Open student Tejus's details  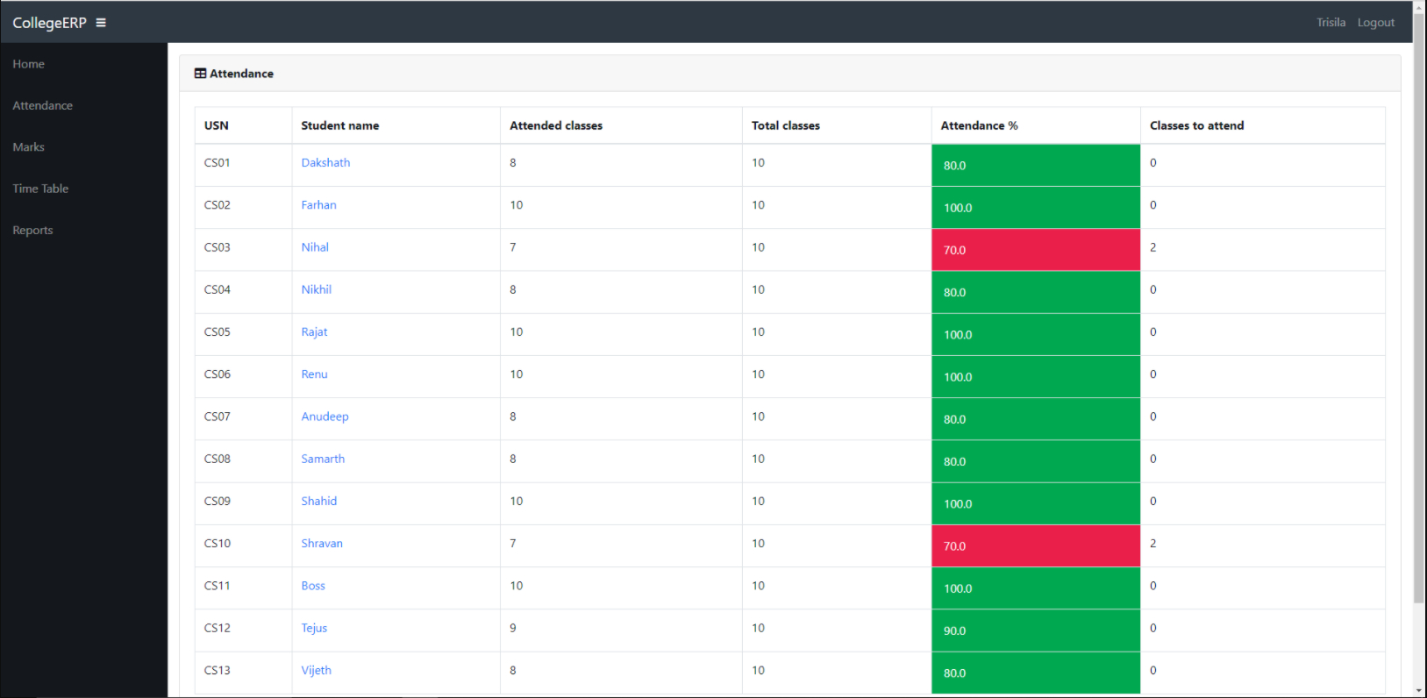(x=314, y=629)
